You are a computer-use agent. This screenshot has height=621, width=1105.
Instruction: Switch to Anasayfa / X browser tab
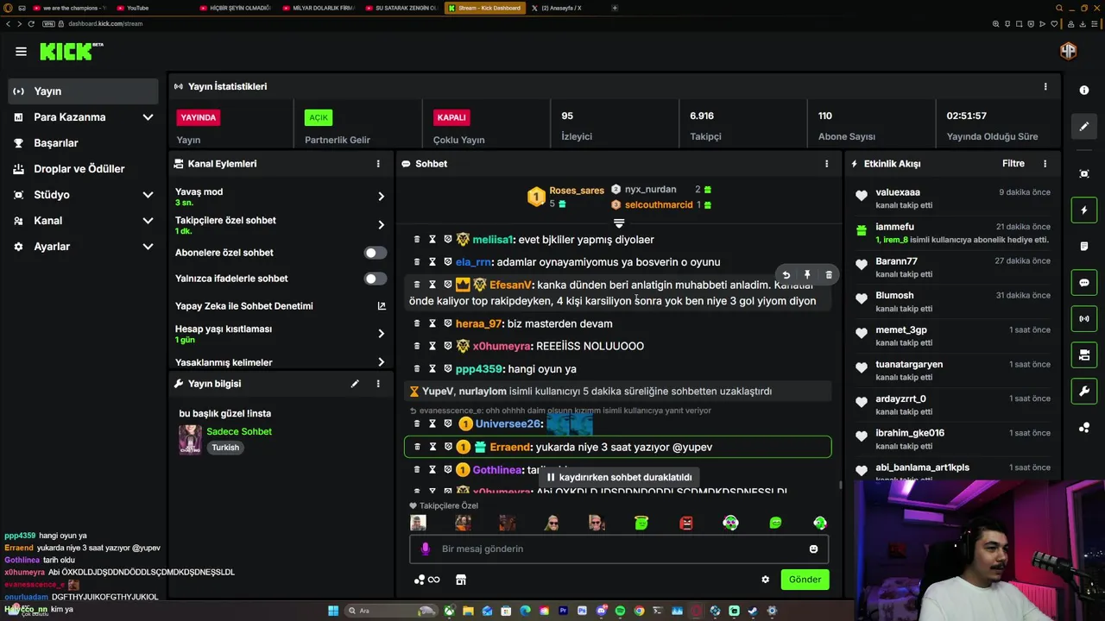click(565, 8)
